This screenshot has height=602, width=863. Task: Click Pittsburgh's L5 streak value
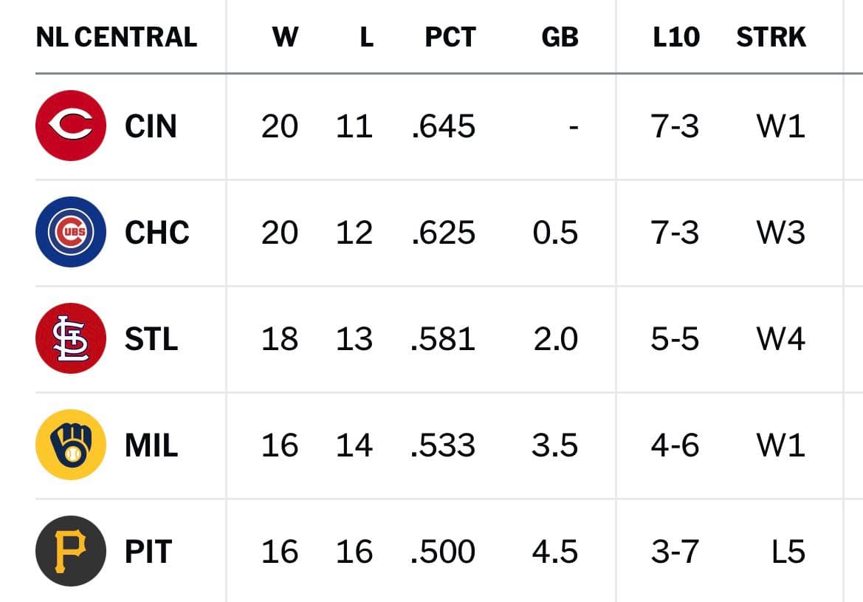tap(788, 551)
